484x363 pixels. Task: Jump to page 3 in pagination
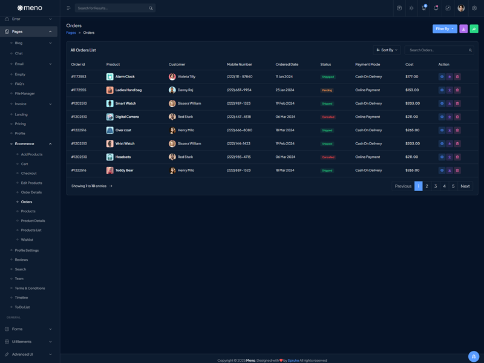[x=436, y=186]
